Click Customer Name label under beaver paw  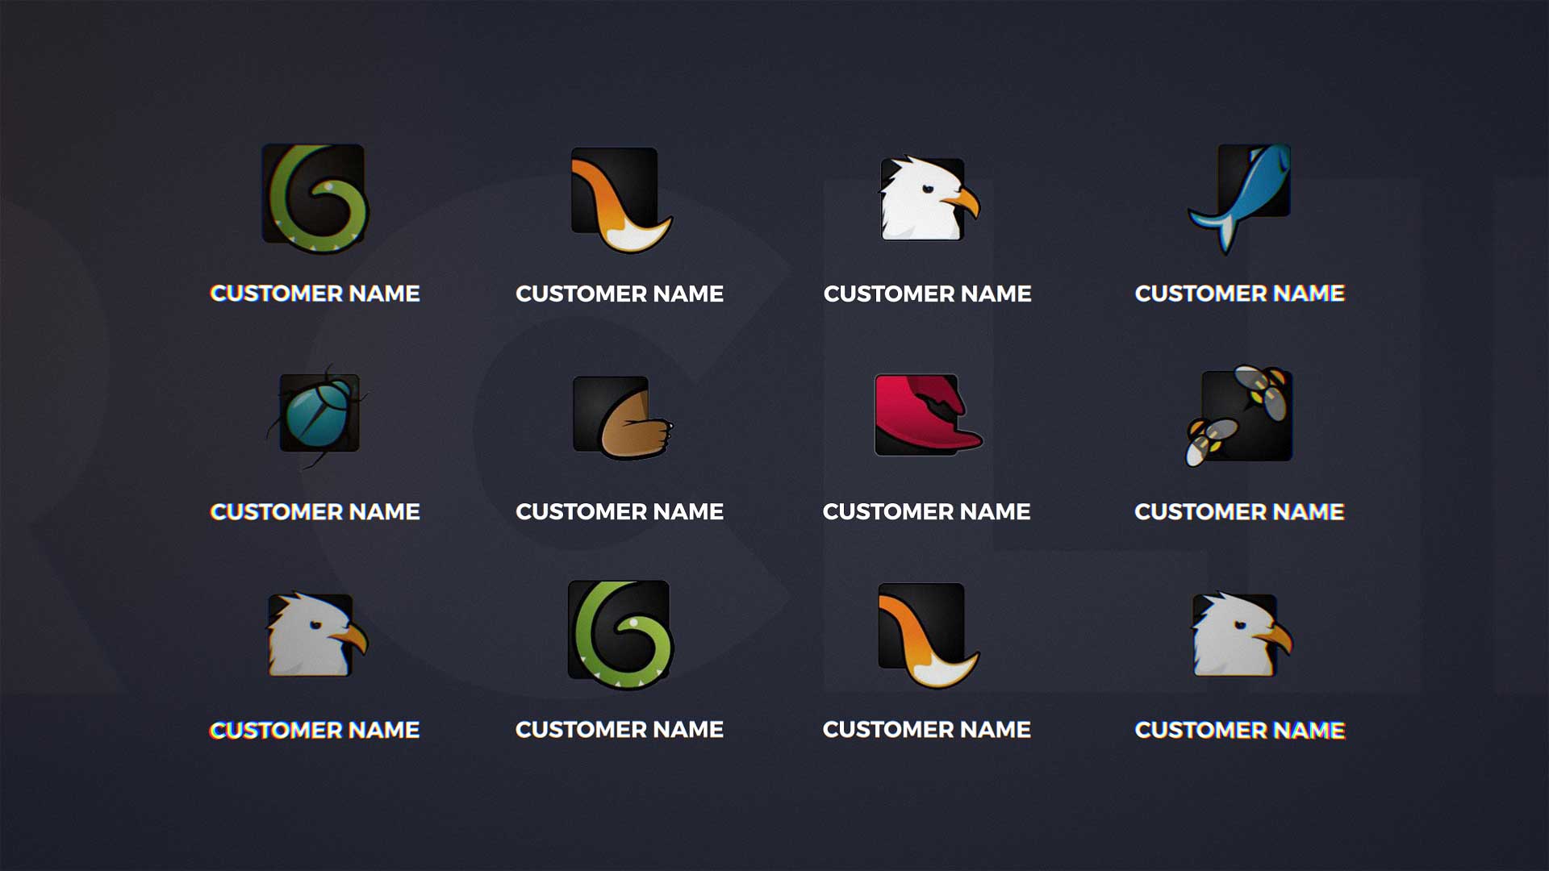(620, 512)
